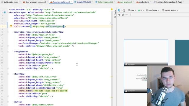Click the first username label in preview
Viewport: 189px width, 106px height.
131,64
